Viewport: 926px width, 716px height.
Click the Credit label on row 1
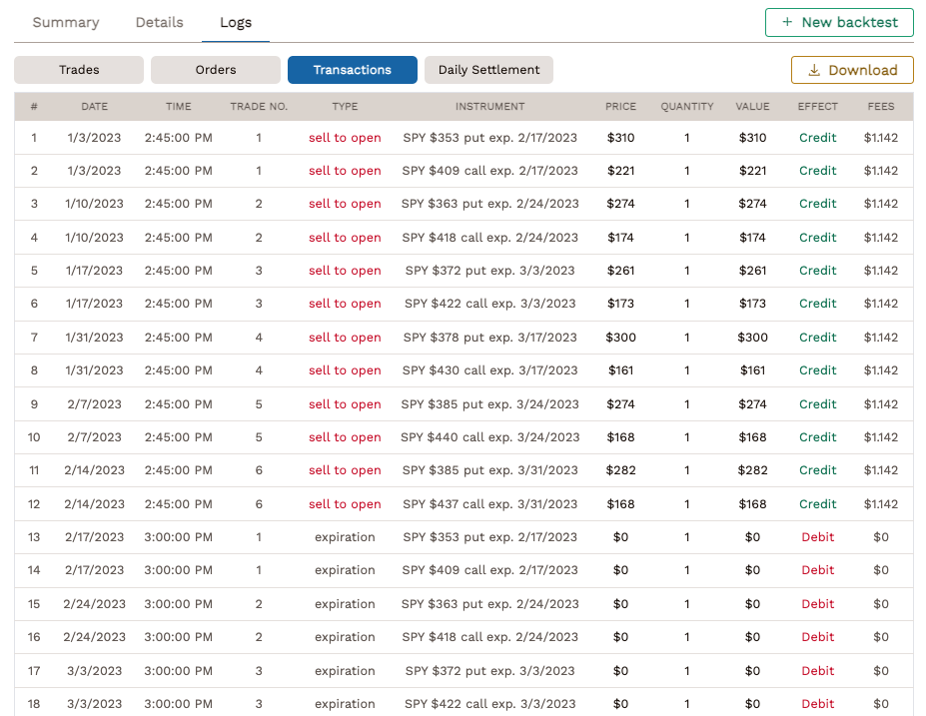point(817,137)
